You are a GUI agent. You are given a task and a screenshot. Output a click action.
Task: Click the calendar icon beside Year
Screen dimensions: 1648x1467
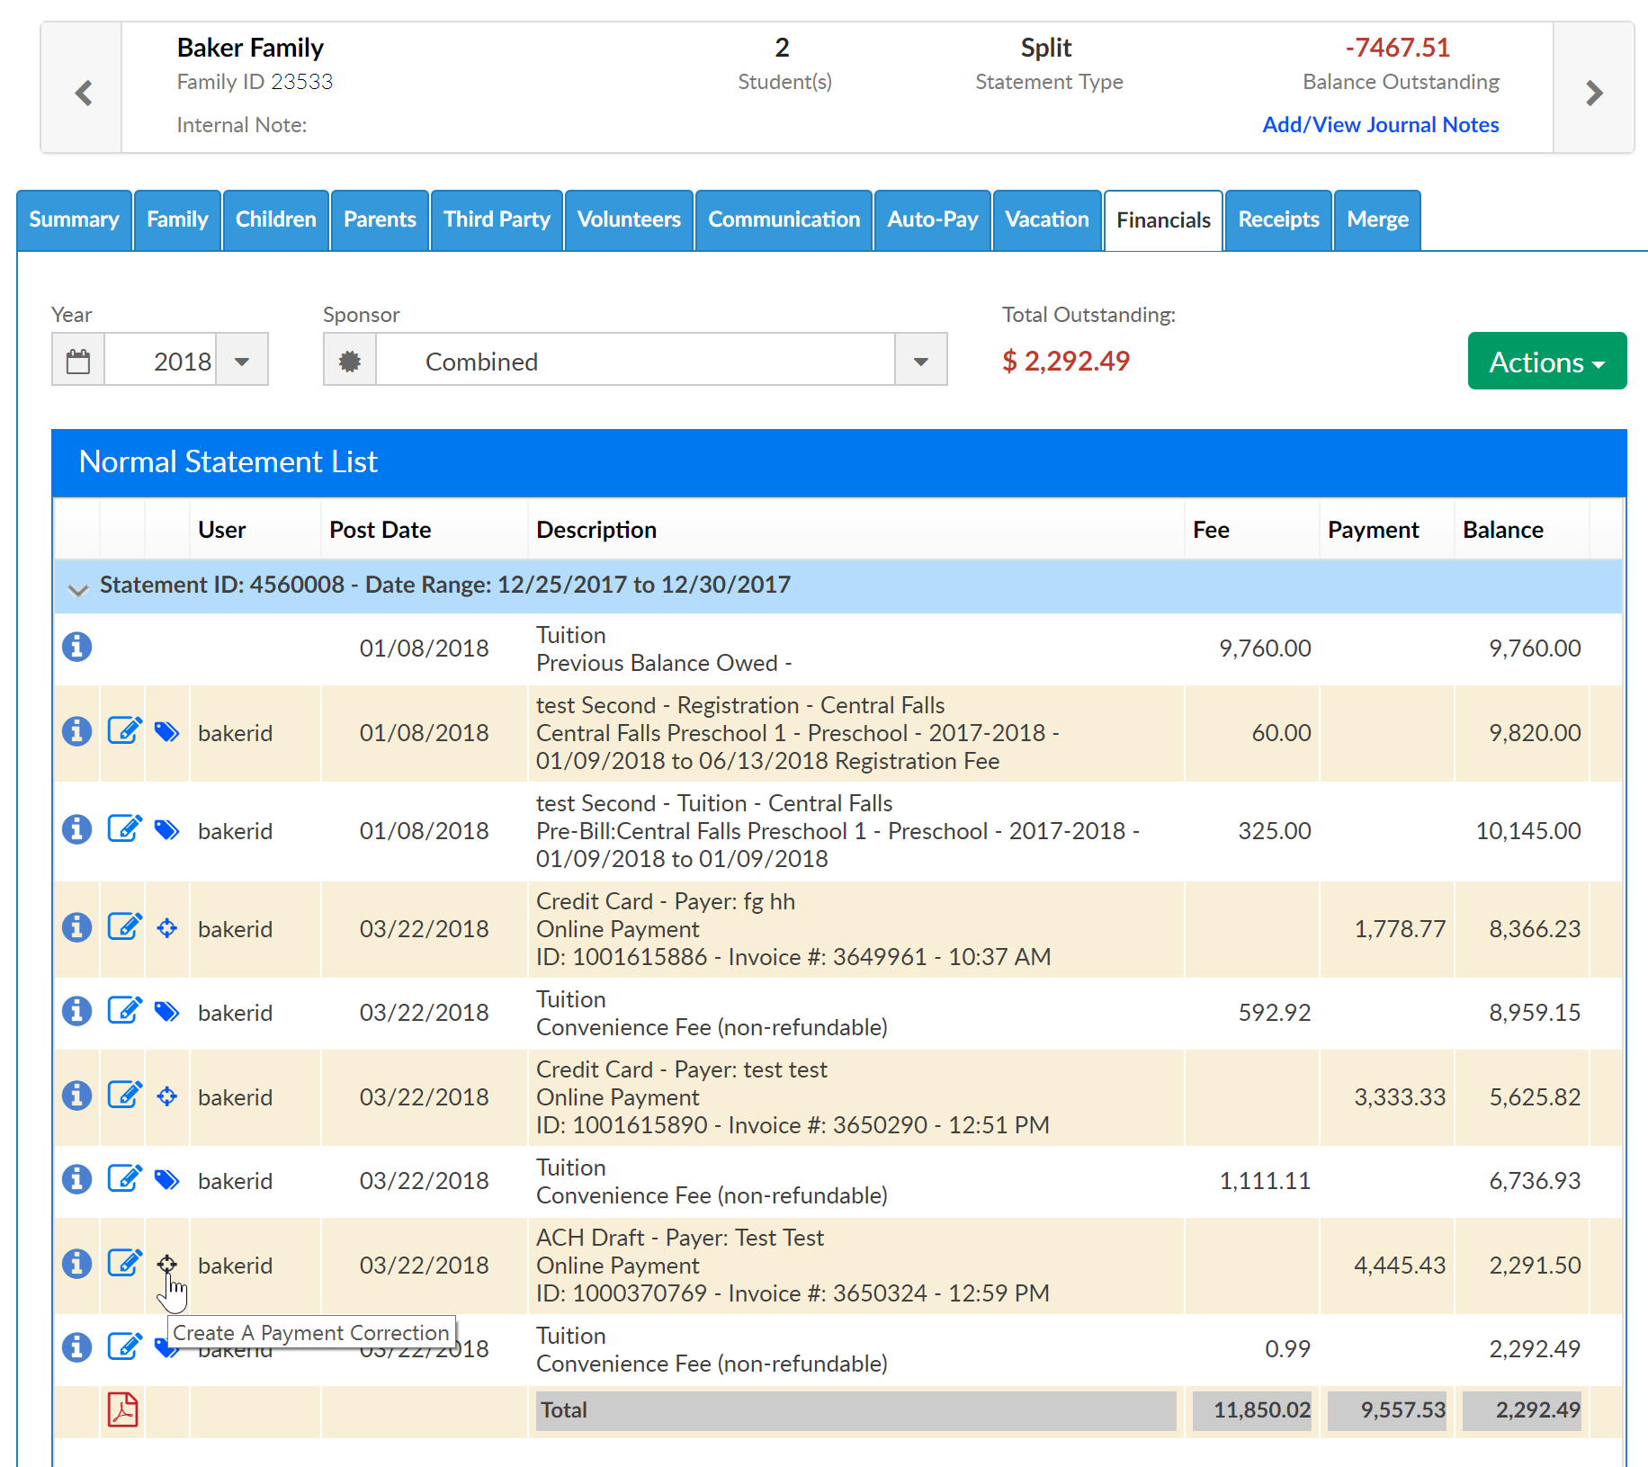[x=78, y=361]
